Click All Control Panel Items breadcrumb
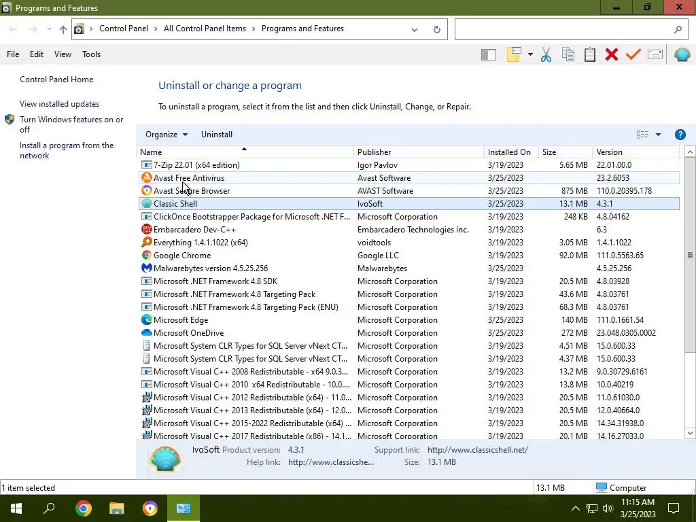 205,29
